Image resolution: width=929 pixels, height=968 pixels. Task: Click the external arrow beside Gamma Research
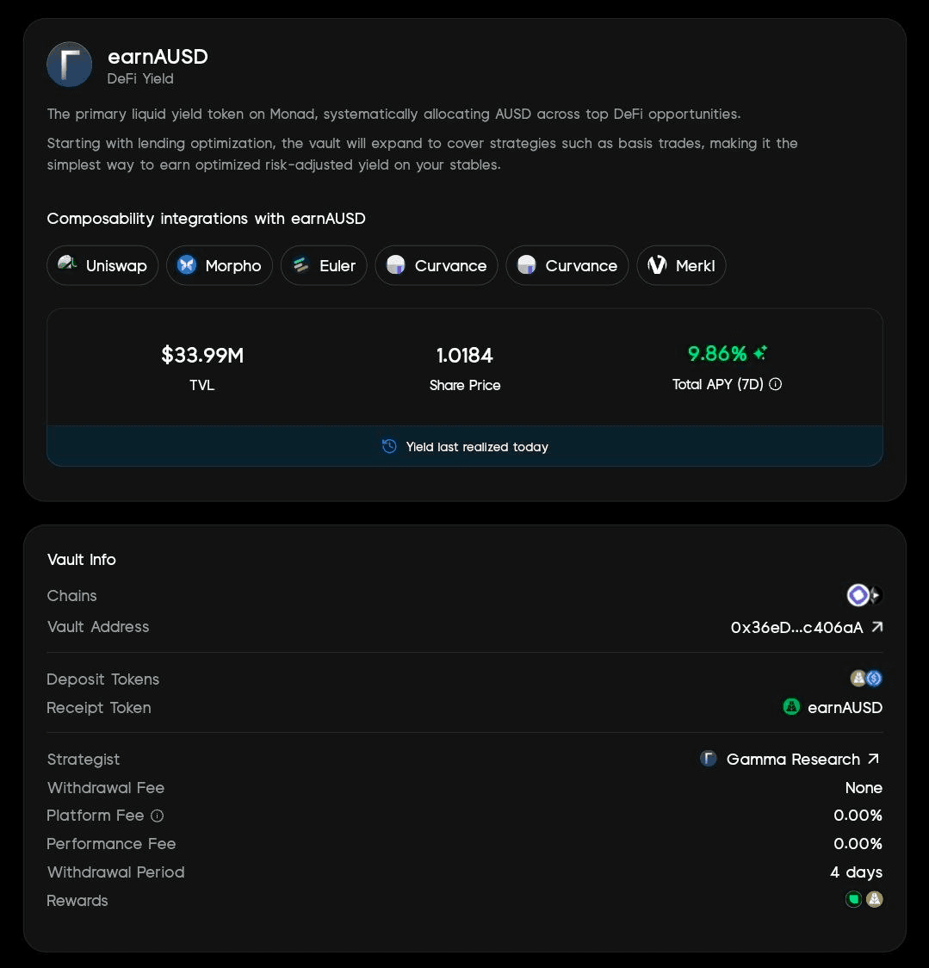[873, 759]
